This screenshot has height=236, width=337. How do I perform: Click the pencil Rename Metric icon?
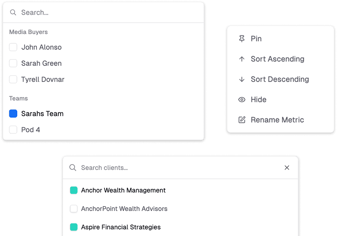(x=242, y=120)
